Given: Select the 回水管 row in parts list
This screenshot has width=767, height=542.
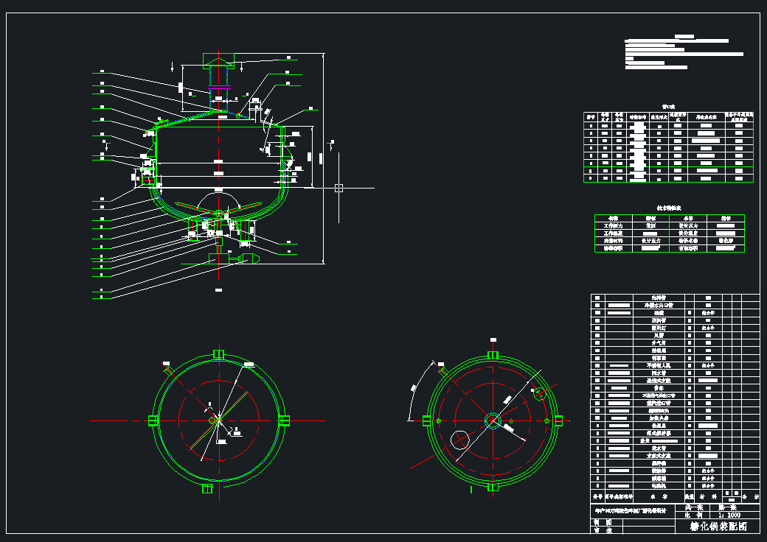Looking at the screenshot, I should tap(675, 373).
